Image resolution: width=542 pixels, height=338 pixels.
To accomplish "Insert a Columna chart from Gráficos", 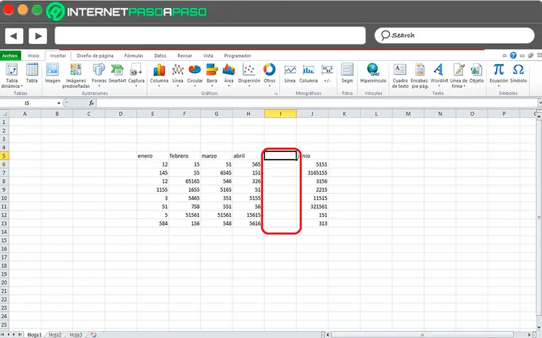I will (x=159, y=74).
